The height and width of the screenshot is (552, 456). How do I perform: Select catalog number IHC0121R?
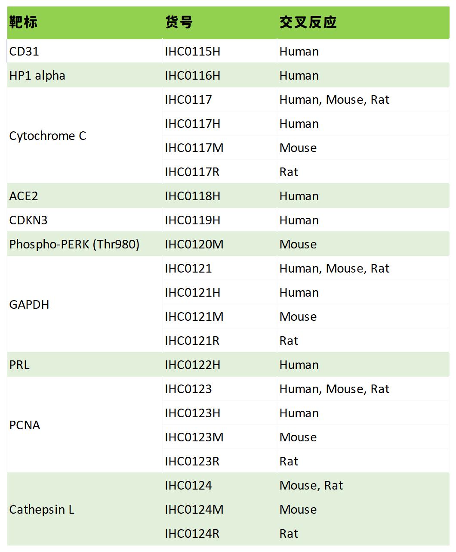pyautogui.click(x=192, y=341)
